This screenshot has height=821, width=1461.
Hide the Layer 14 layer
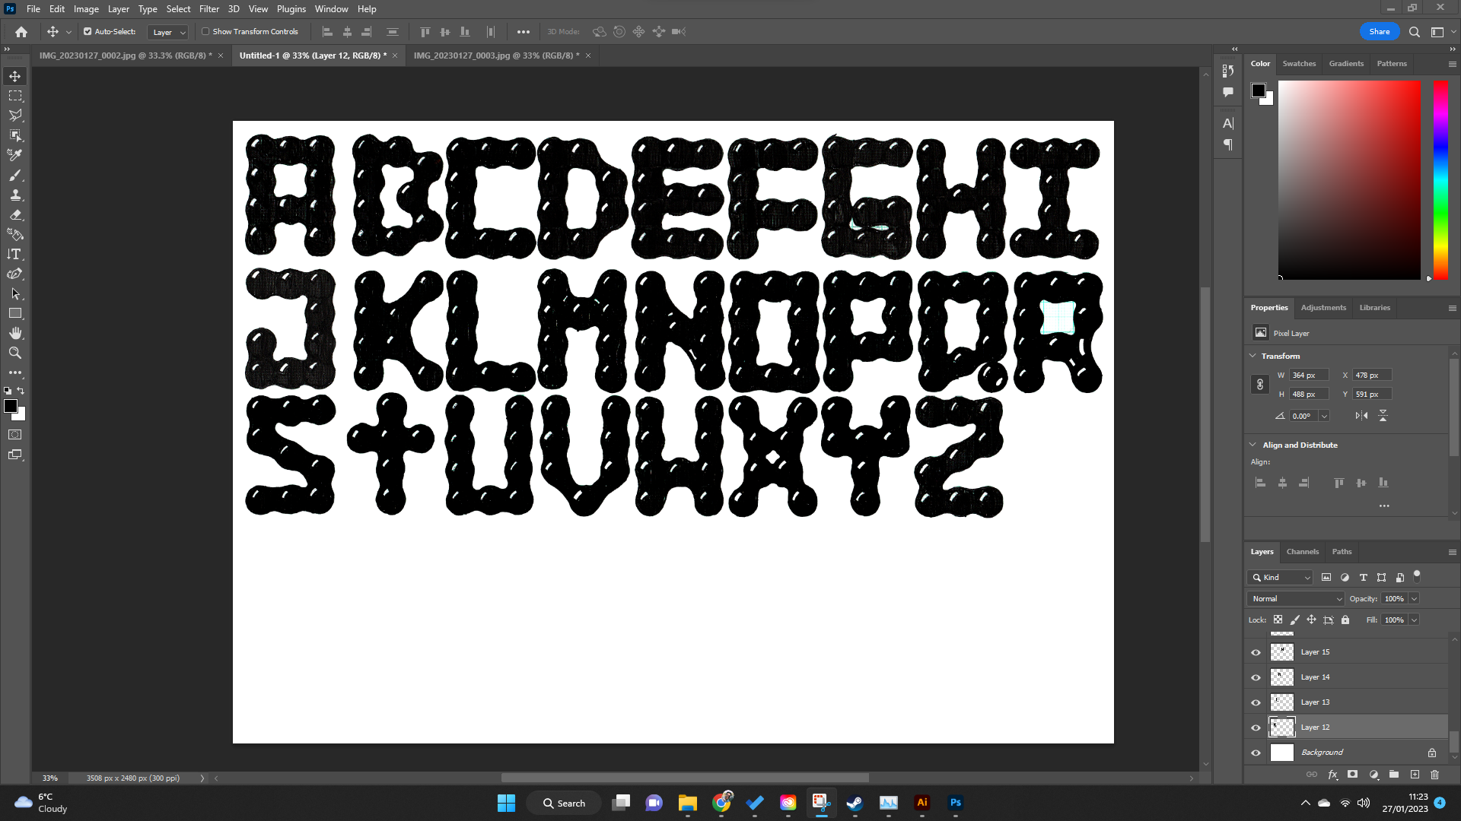pyautogui.click(x=1256, y=677)
